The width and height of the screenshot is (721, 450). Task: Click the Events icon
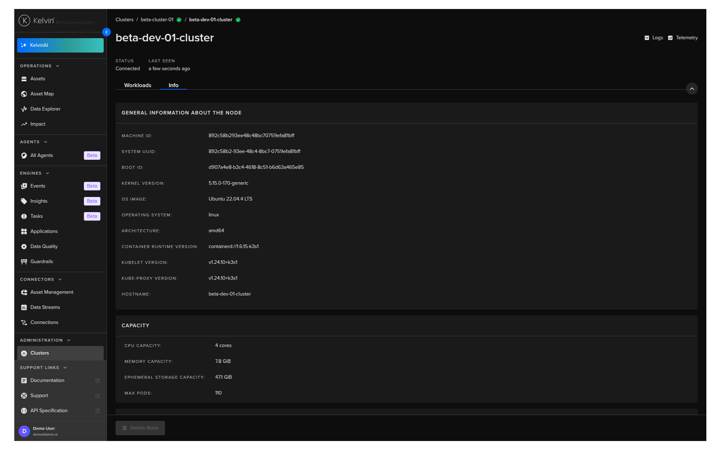(x=24, y=186)
